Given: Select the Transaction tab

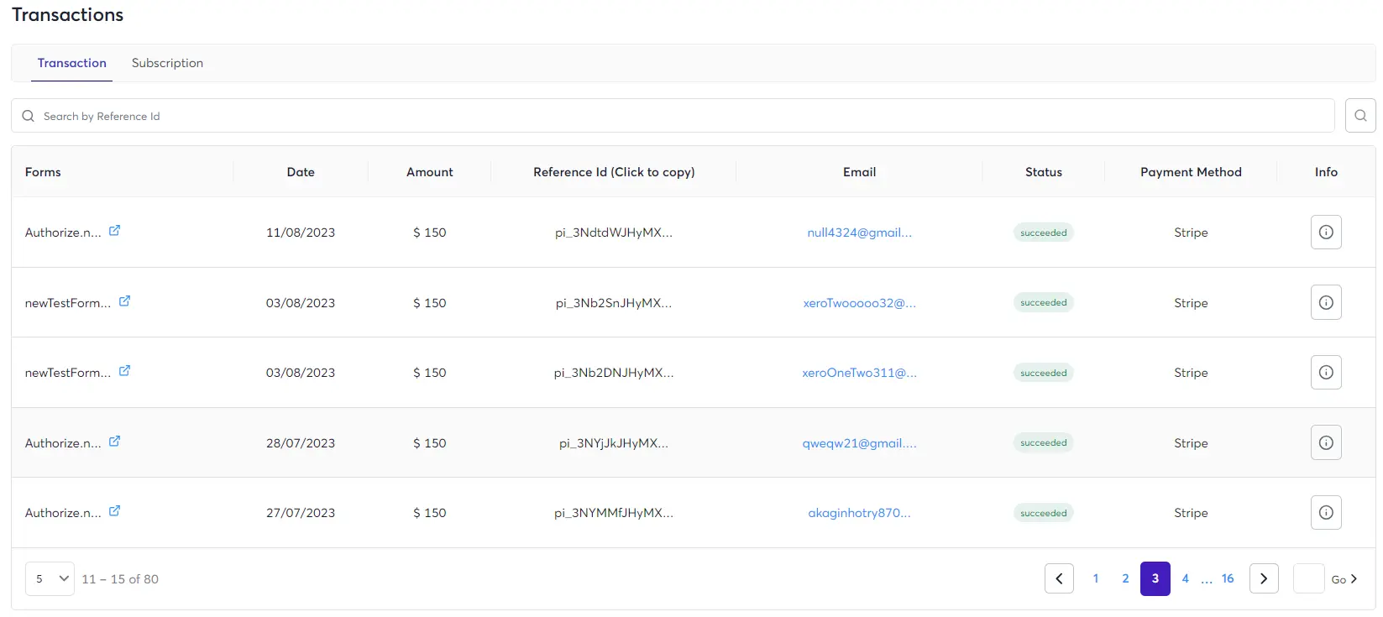Looking at the screenshot, I should 72,63.
